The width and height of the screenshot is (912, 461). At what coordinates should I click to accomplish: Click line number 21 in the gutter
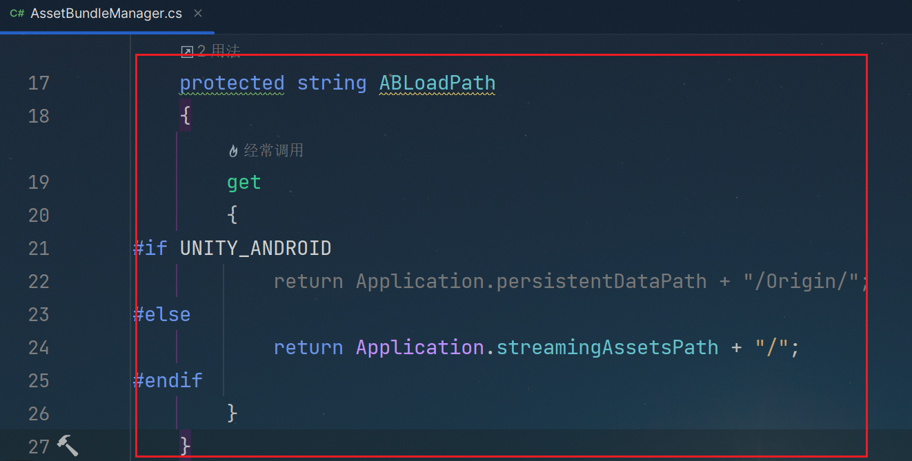[39, 249]
